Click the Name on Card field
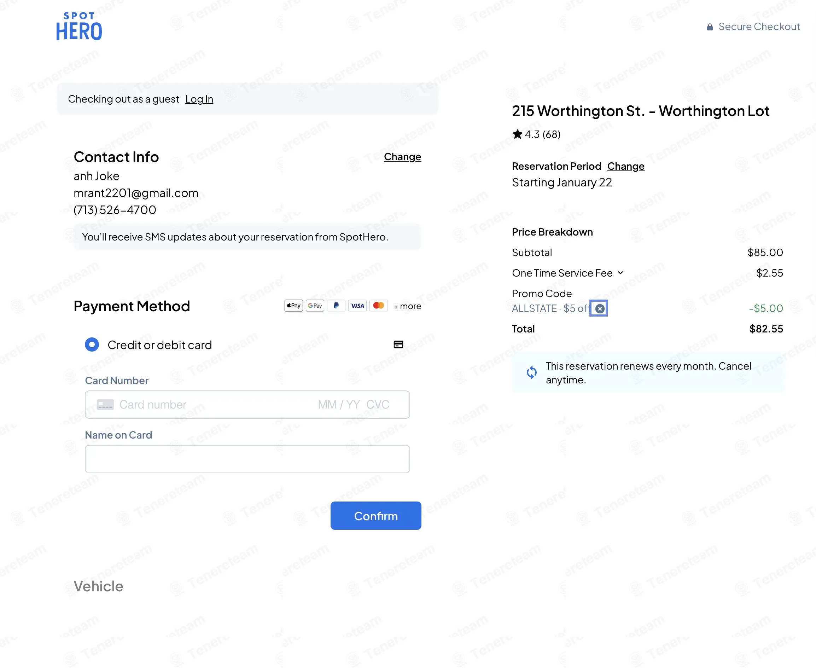This screenshot has height=672, width=816. [x=247, y=459]
